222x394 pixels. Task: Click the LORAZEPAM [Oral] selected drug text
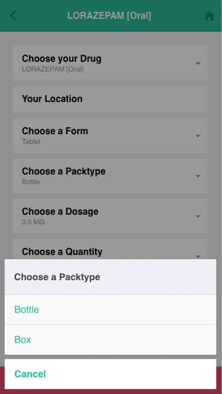point(53,69)
